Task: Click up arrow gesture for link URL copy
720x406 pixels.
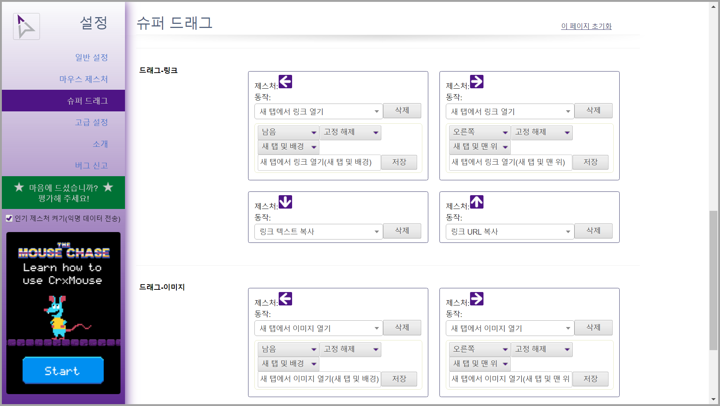Action: point(476,202)
